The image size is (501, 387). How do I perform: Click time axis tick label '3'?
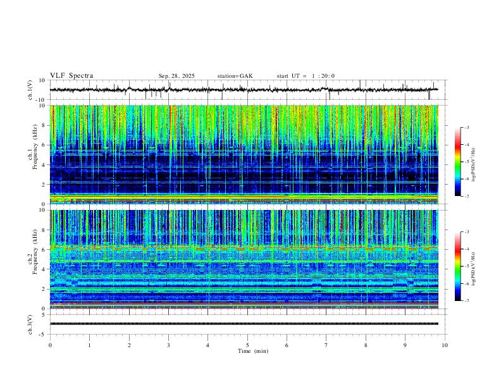point(168,345)
